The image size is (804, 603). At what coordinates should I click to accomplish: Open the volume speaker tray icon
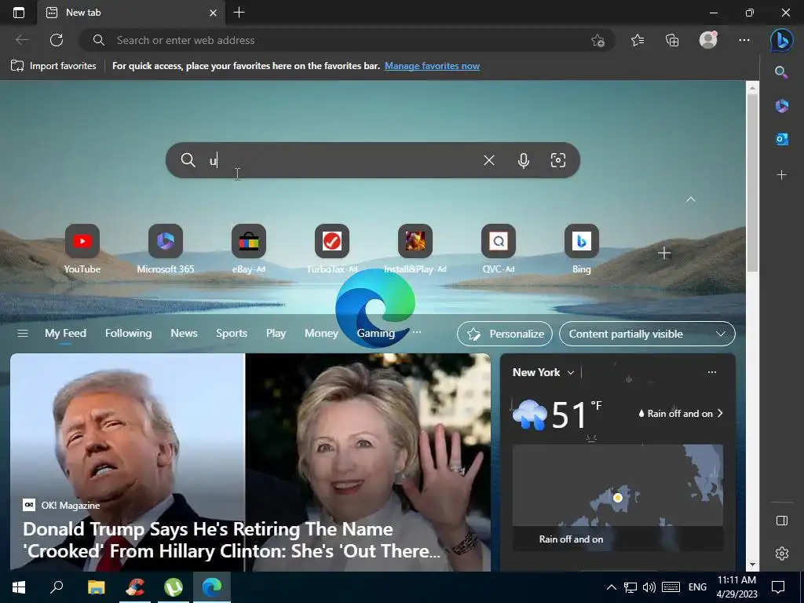tap(649, 587)
